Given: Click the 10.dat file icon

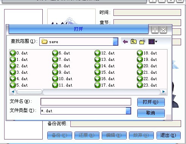Looking at the screenshot, I should pos(55,79).
